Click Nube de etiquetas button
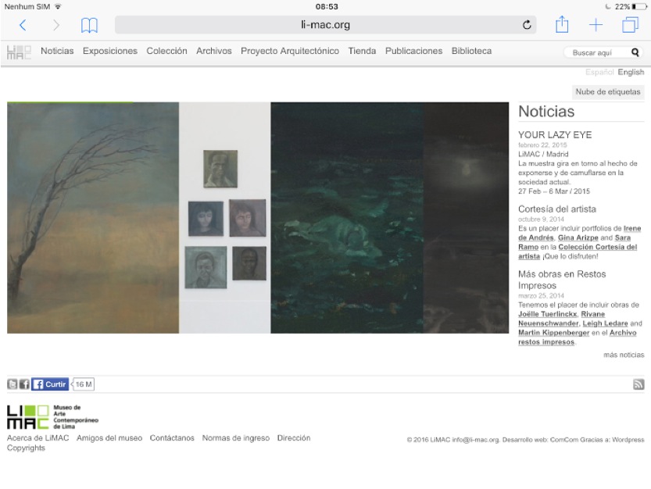Screen dimensions: 651x489 (x=608, y=91)
